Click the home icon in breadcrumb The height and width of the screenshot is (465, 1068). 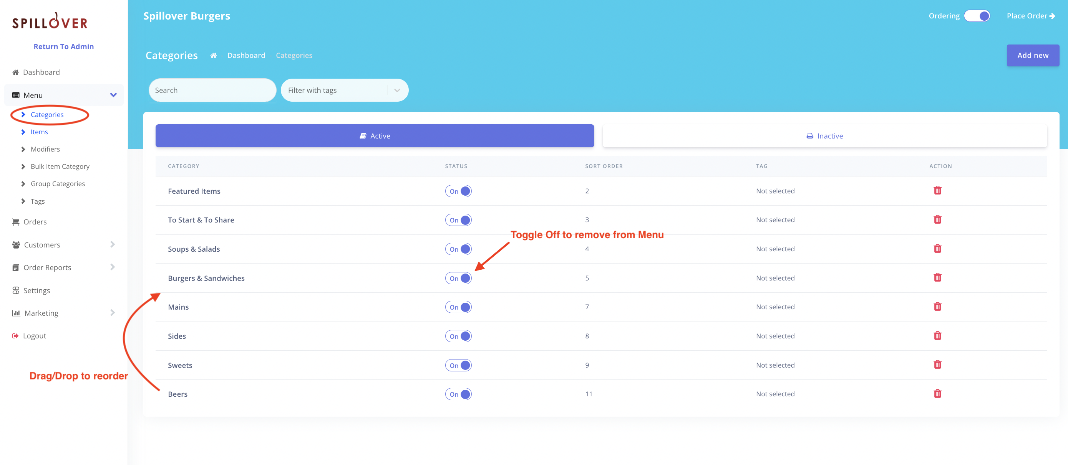click(x=213, y=55)
